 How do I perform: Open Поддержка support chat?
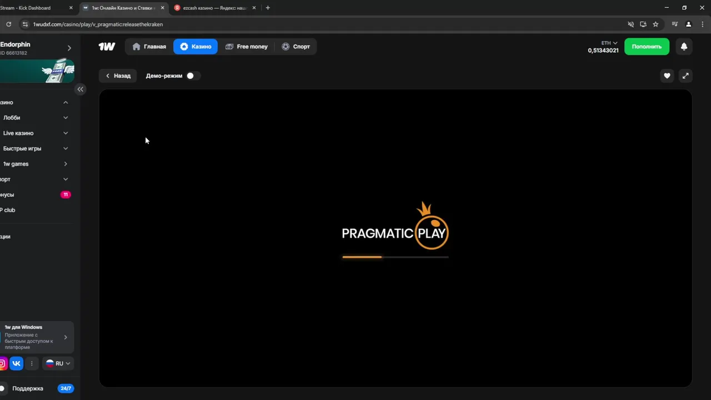pyautogui.click(x=27, y=388)
